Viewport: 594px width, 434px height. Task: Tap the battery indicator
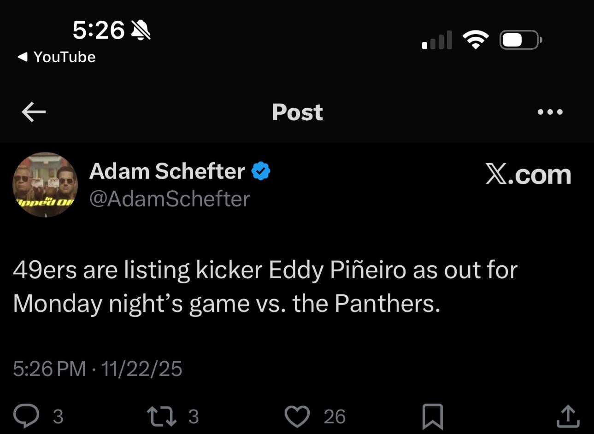[520, 40]
